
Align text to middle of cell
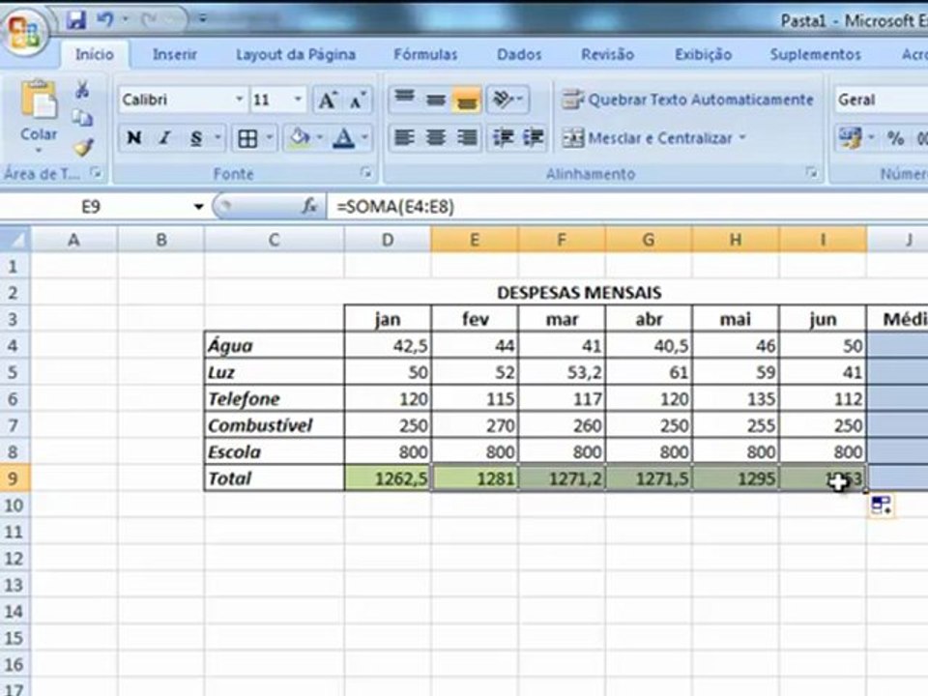(x=436, y=99)
